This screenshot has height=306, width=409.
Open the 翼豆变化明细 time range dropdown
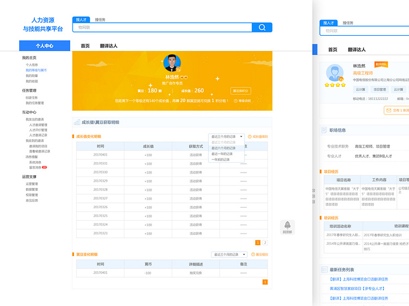[x=229, y=254]
